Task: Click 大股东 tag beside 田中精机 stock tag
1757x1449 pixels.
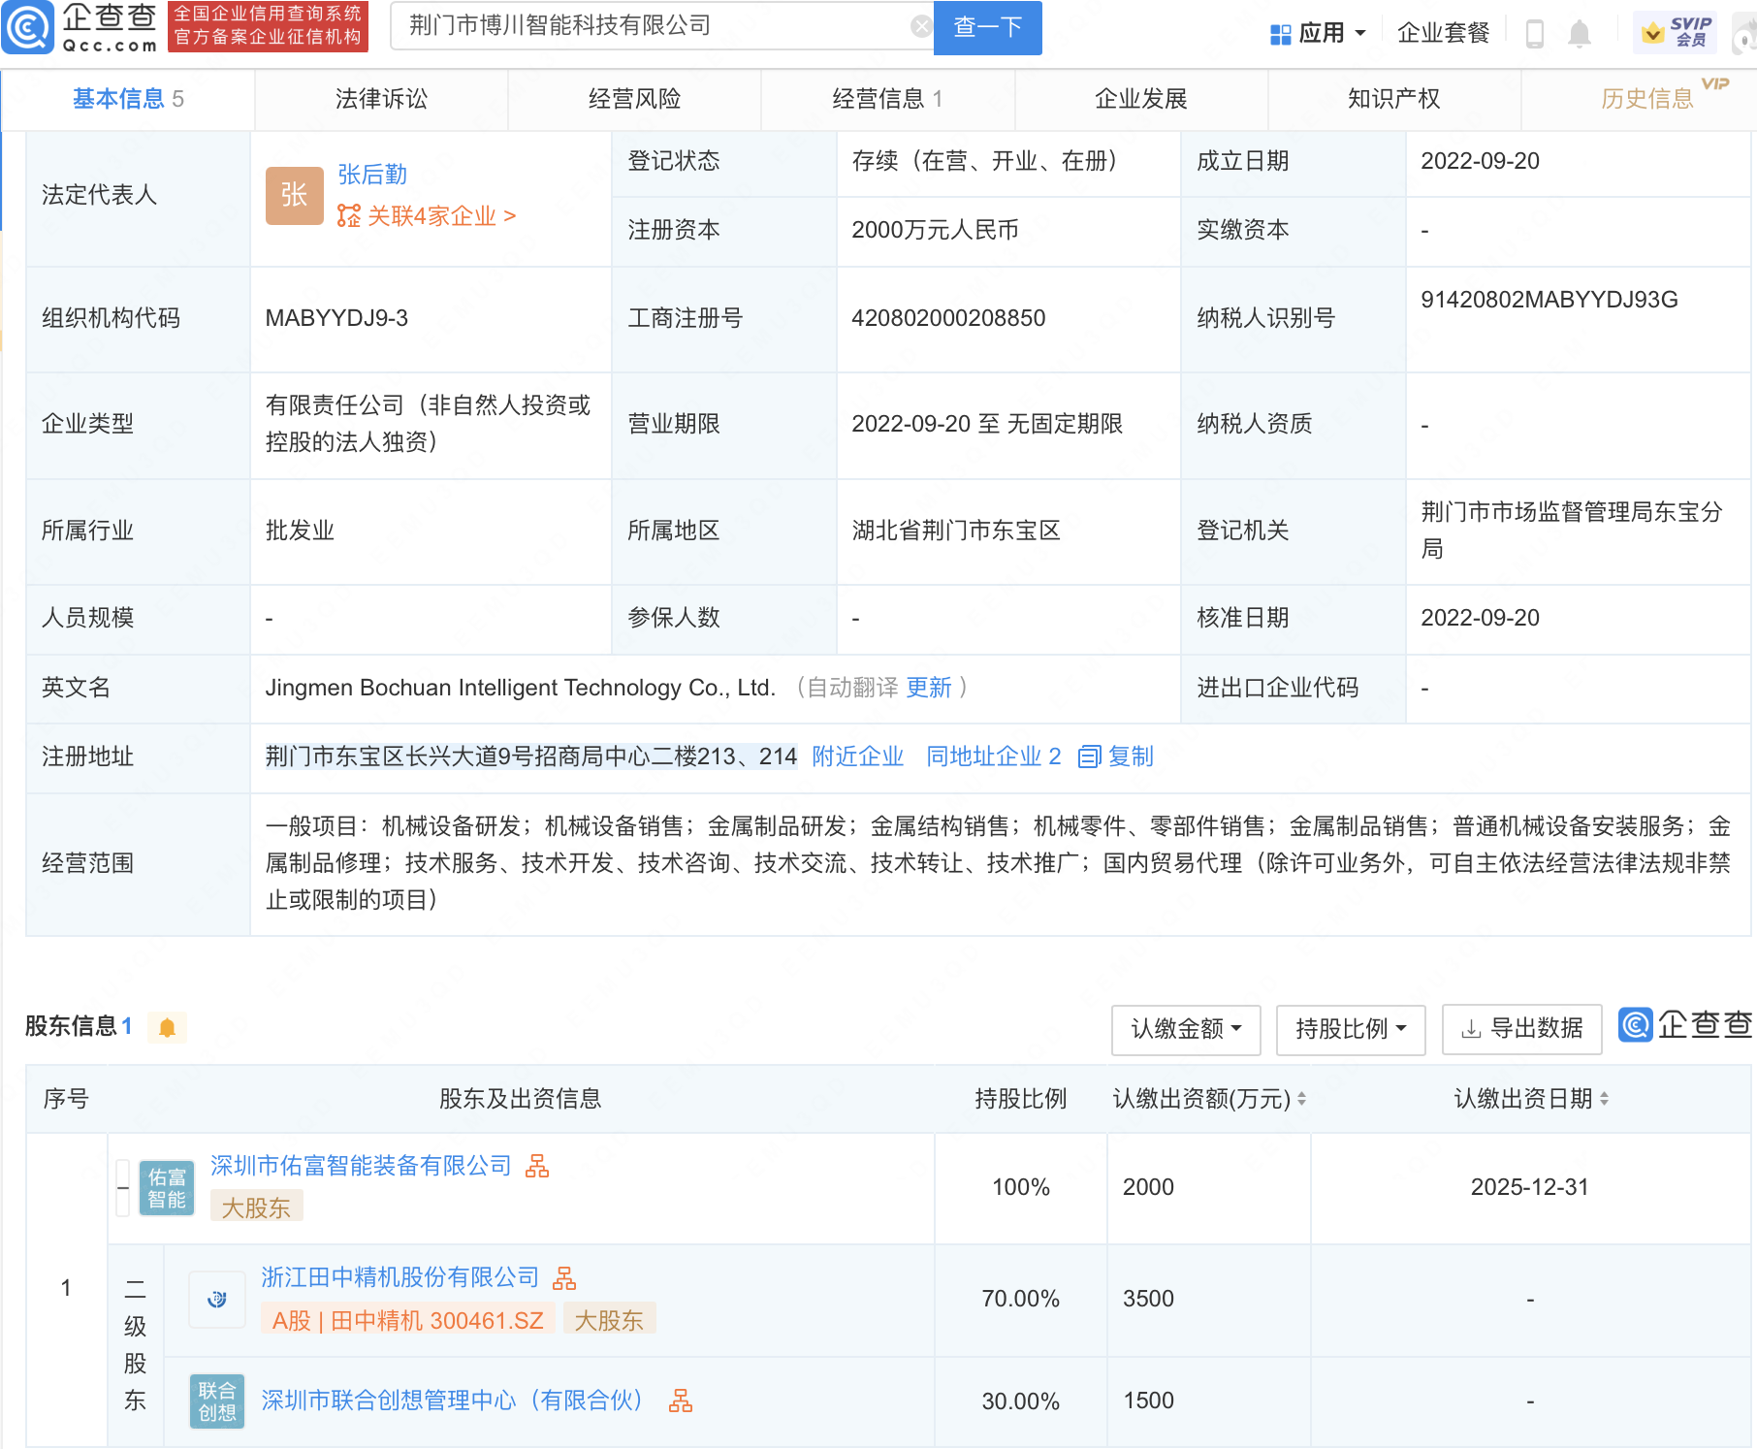Action: click(609, 1320)
